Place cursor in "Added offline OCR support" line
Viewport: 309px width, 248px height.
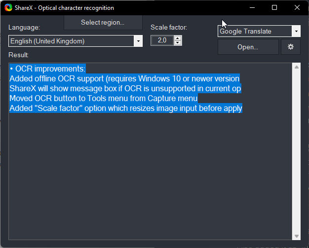[x=123, y=78]
